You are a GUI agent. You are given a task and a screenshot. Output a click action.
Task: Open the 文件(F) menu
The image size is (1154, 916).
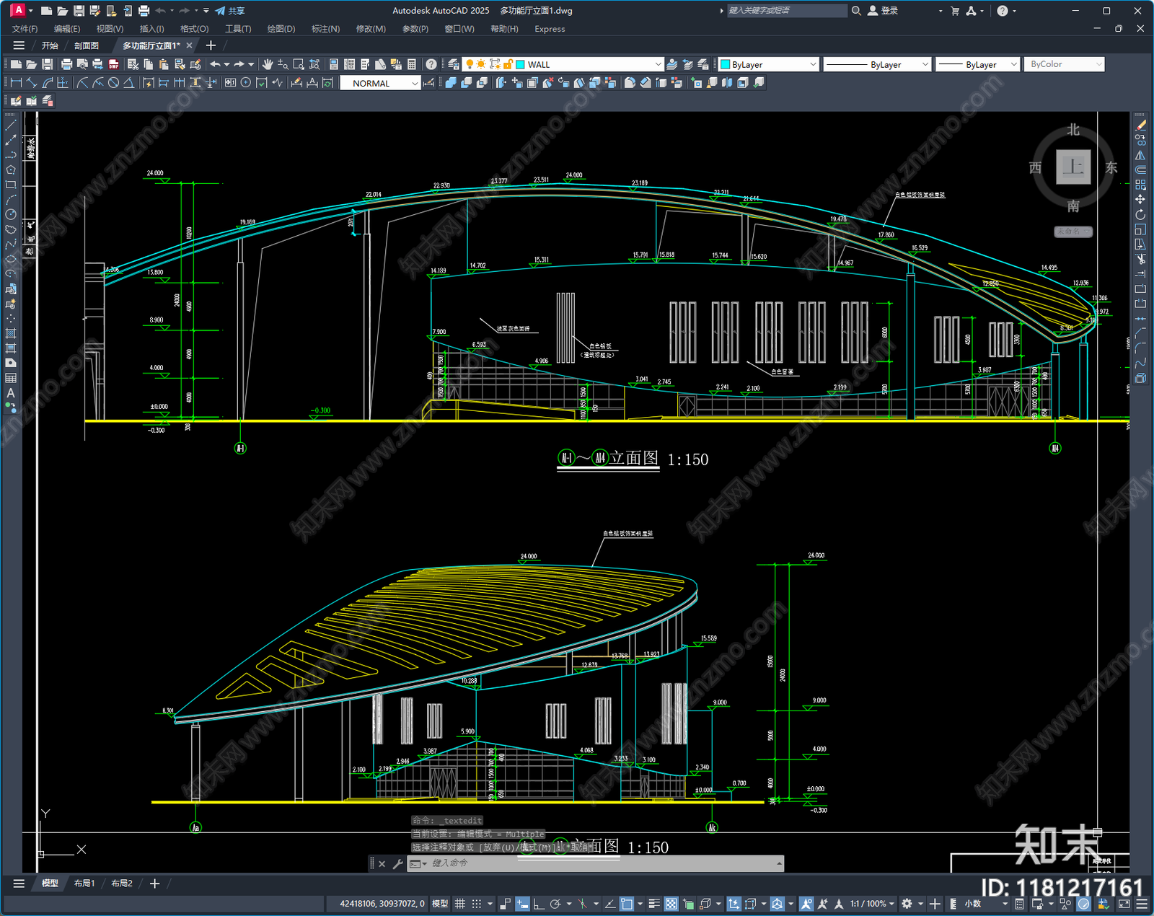point(25,29)
